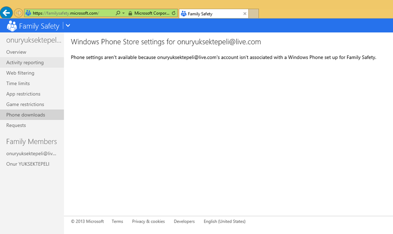Open the Overview sidebar section
Screen dimensions: 393x234
coord(32,52)
